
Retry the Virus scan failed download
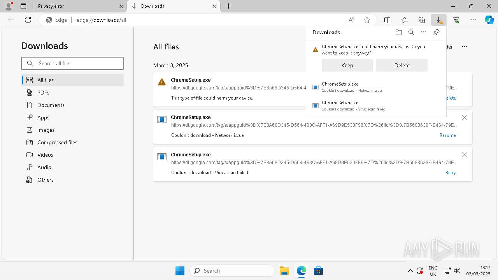pyautogui.click(x=451, y=173)
